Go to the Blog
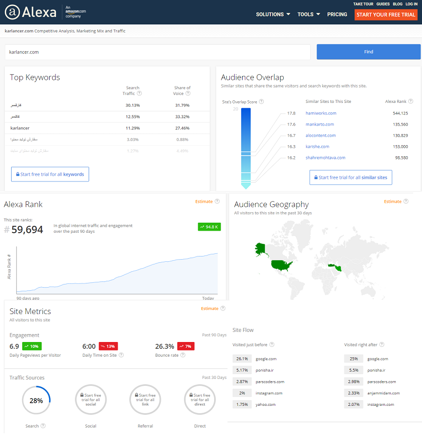This screenshot has width=422, height=437. tap(398, 4)
